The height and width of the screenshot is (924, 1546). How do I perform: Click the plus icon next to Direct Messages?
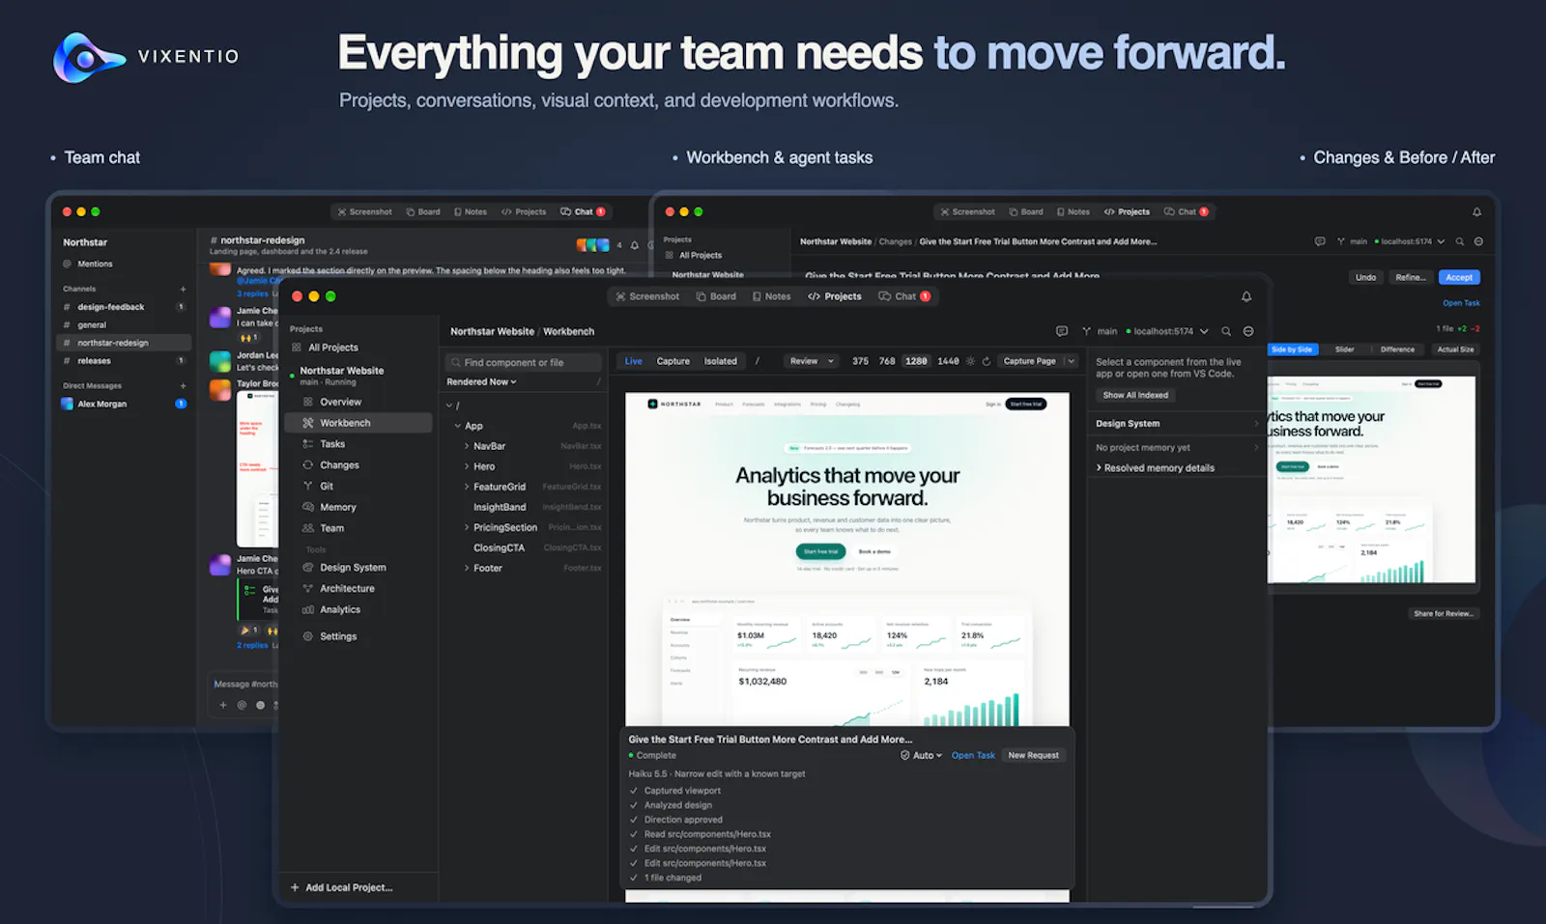[x=183, y=386]
